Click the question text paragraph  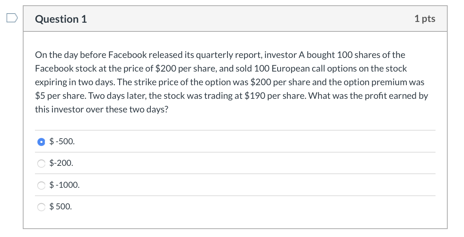232,82
